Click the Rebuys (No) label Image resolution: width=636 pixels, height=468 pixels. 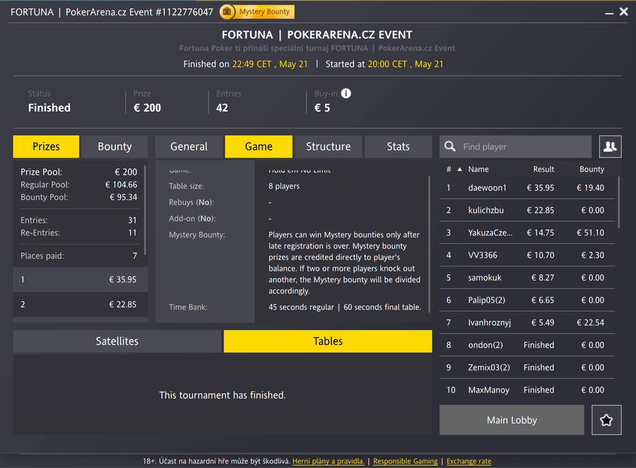click(192, 202)
